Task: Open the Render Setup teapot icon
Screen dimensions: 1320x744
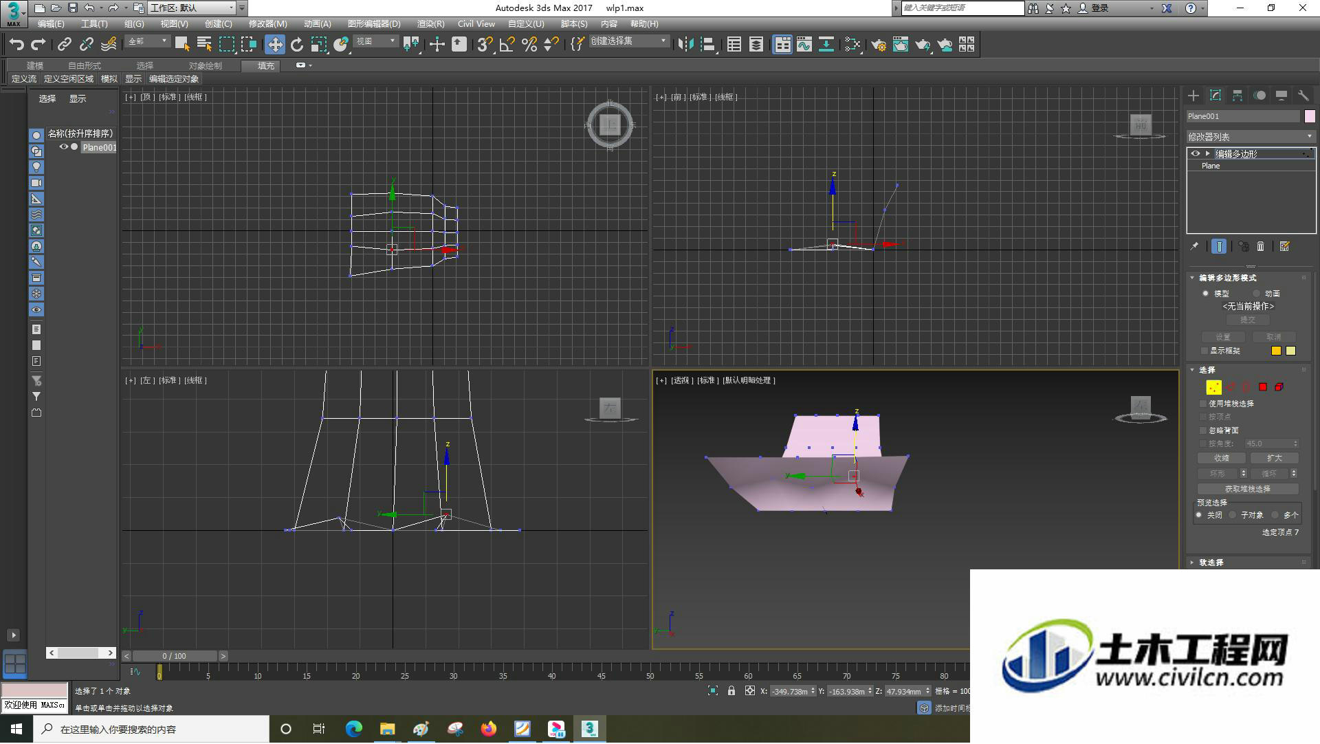Action: [879, 45]
